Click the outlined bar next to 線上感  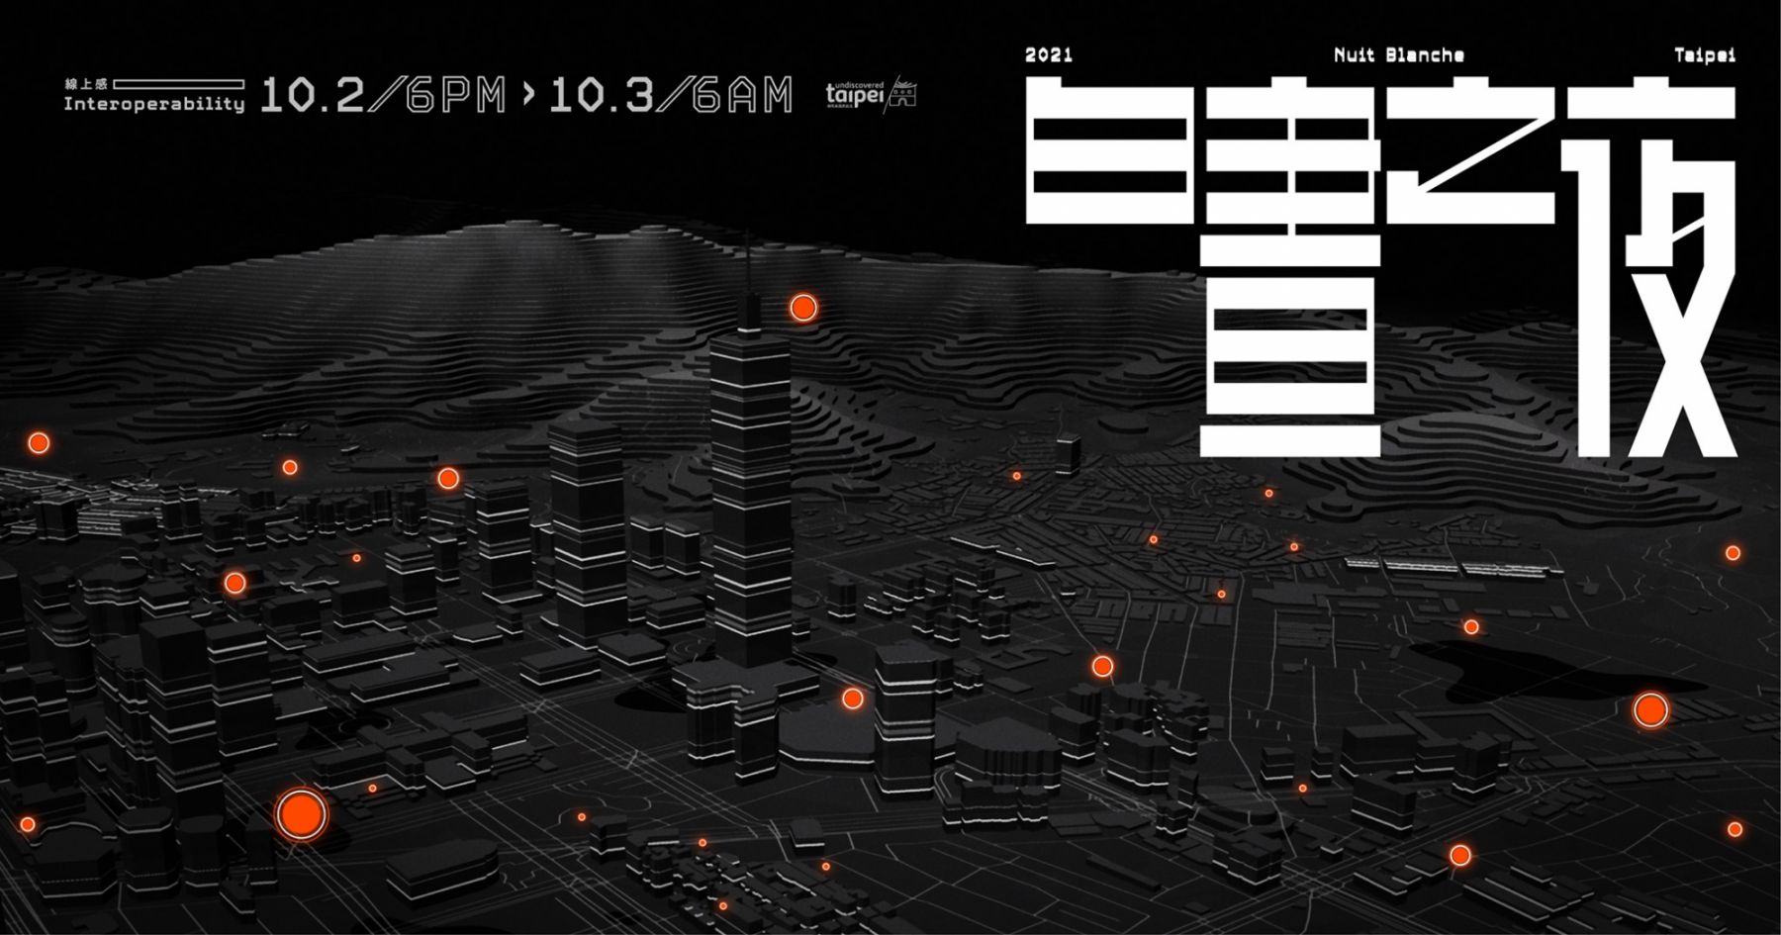click(x=178, y=85)
